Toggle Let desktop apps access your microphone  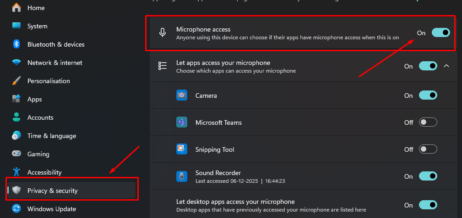[428, 205]
